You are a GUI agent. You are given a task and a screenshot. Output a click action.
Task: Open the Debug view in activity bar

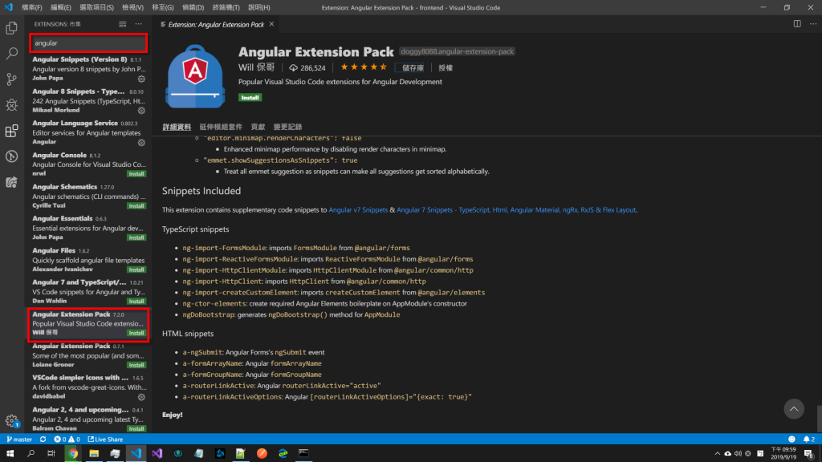11,105
